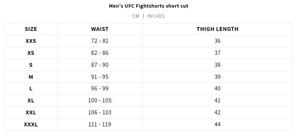Image resolution: width=297 pixels, height=136 pixels.
Task: Click the WAIST column header
Action: (100, 29)
